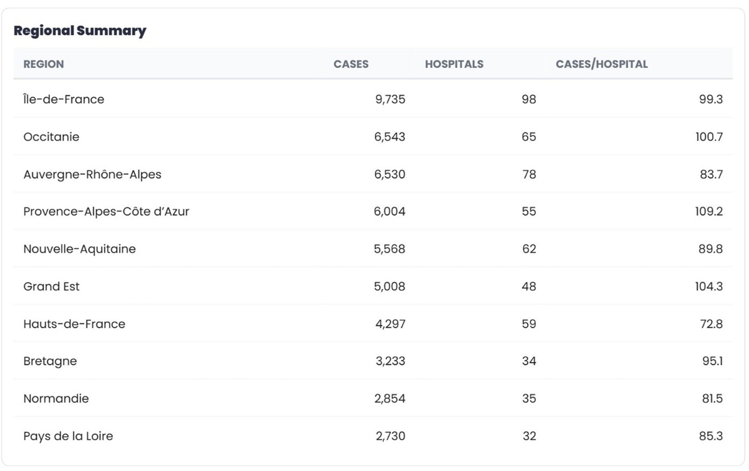The height and width of the screenshot is (471, 749).
Task: Select the CASES/HOSPITAL column header
Action: 601,64
